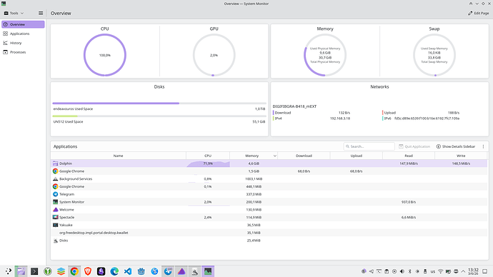The width and height of the screenshot is (493, 277).
Task: Open Visual Studio Code from taskbar
Action: [128, 271]
